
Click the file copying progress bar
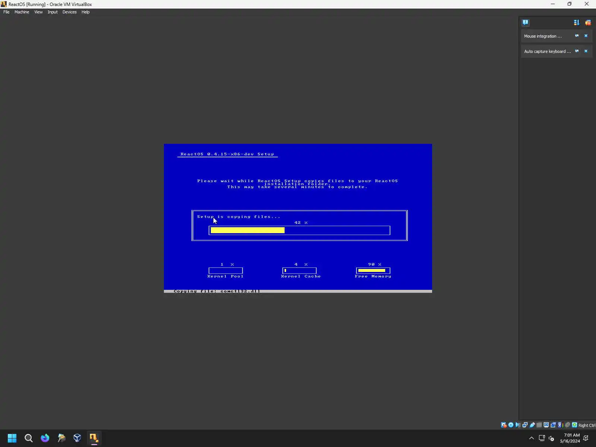(x=299, y=230)
